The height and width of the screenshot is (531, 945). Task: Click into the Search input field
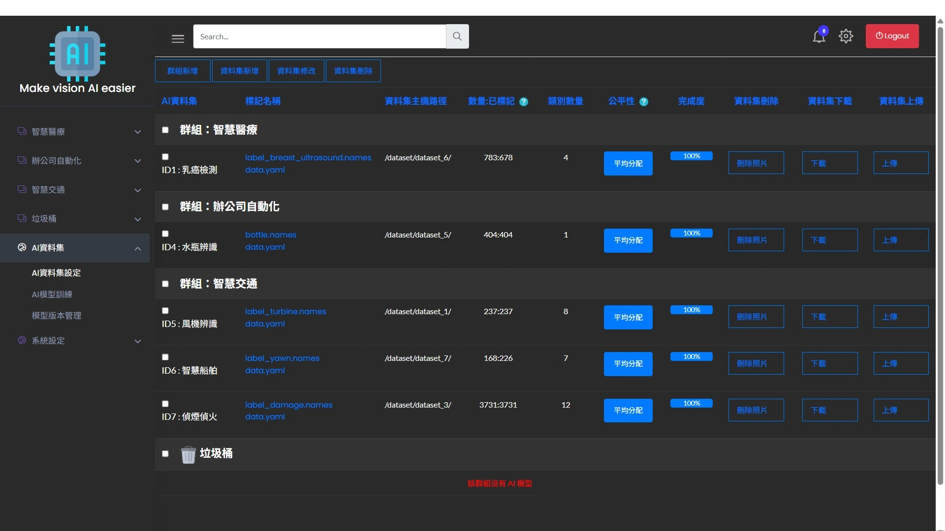[x=319, y=36]
